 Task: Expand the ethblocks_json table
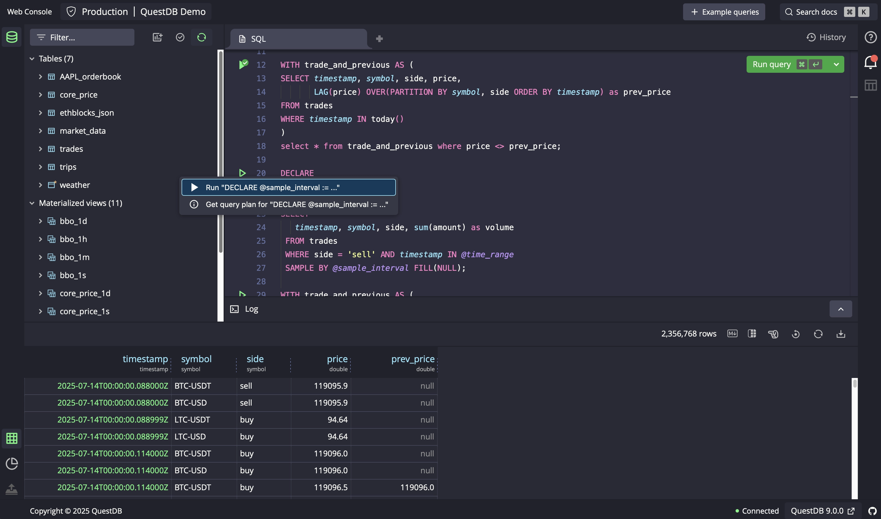[40, 113]
